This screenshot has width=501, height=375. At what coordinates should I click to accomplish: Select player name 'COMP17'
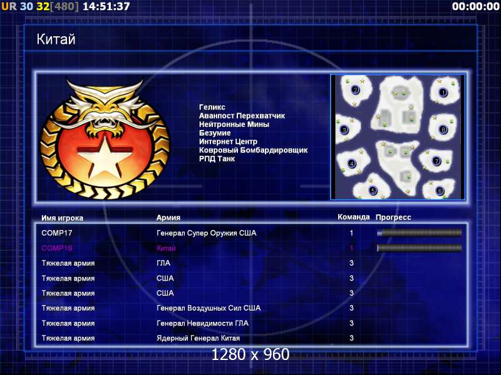click(x=57, y=233)
